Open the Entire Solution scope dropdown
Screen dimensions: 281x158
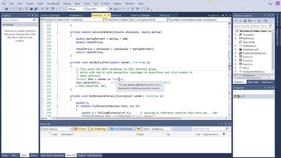point(56,129)
